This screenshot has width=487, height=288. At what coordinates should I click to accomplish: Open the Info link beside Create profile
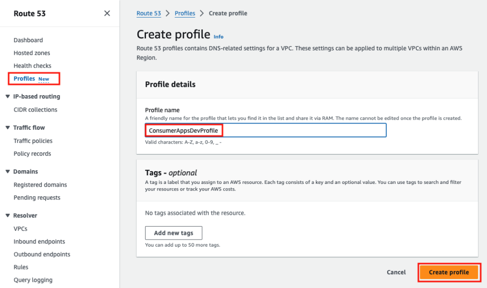coord(218,36)
